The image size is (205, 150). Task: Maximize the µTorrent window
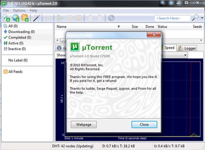click(187, 3)
